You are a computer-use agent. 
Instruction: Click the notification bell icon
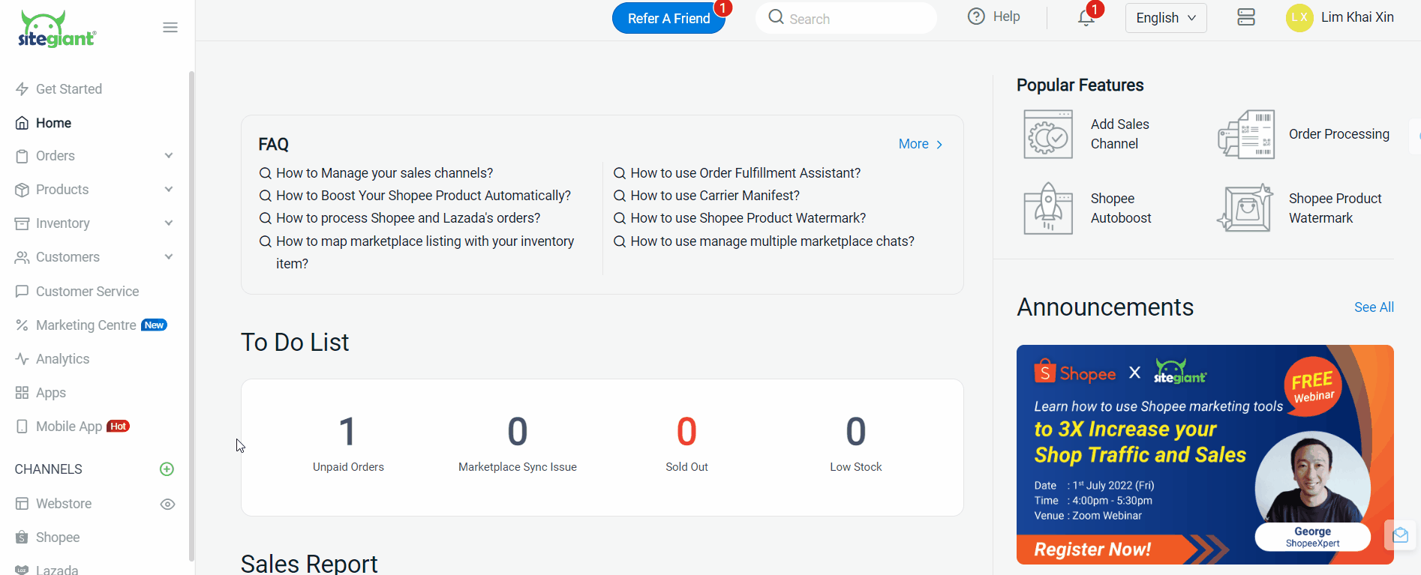1086,18
